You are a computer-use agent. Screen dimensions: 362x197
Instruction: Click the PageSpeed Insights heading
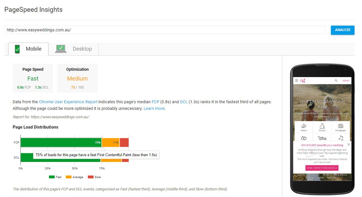33,9
